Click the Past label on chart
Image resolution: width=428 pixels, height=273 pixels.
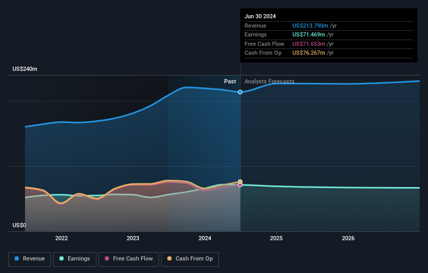coord(230,81)
